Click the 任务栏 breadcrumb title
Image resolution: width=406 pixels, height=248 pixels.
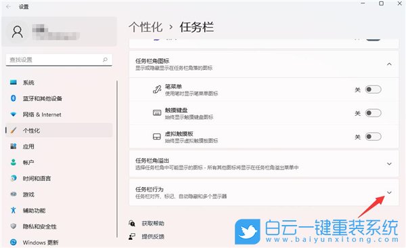pos(196,27)
